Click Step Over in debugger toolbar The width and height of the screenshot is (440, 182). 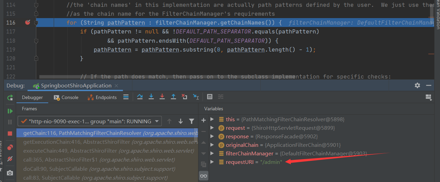pos(140,97)
